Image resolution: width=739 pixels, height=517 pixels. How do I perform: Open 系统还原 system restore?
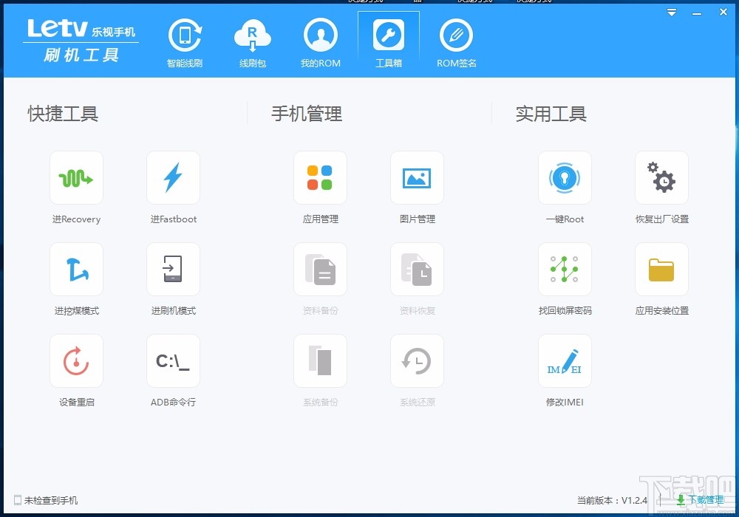coord(417,361)
